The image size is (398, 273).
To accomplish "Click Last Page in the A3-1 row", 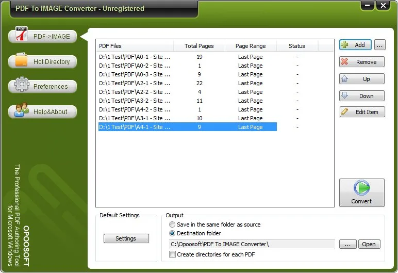I will pyautogui.click(x=250, y=118).
